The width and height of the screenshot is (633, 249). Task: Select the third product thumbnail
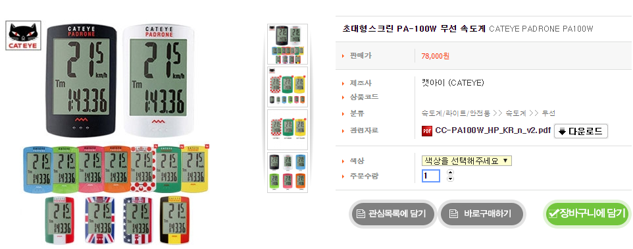click(288, 130)
